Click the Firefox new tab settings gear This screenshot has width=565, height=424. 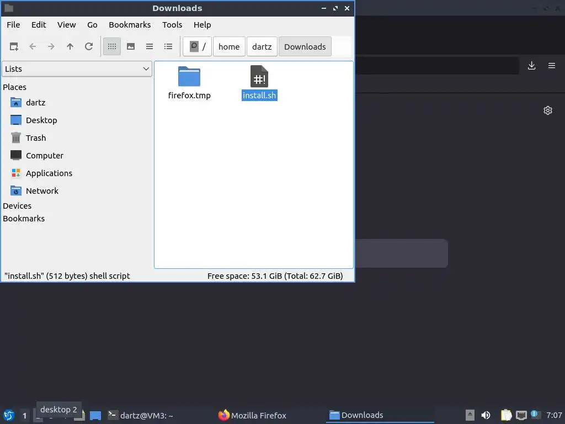pyautogui.click(x=548, y=110)
